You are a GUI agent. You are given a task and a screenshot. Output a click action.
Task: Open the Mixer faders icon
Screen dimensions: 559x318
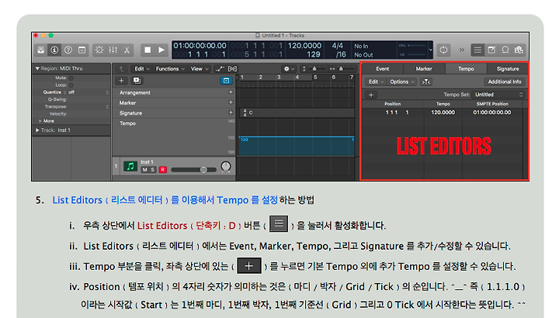click(x=113, y=50)
